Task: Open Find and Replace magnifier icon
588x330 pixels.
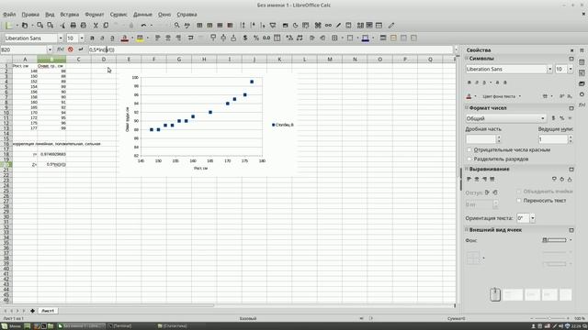Action: [176, 26]
